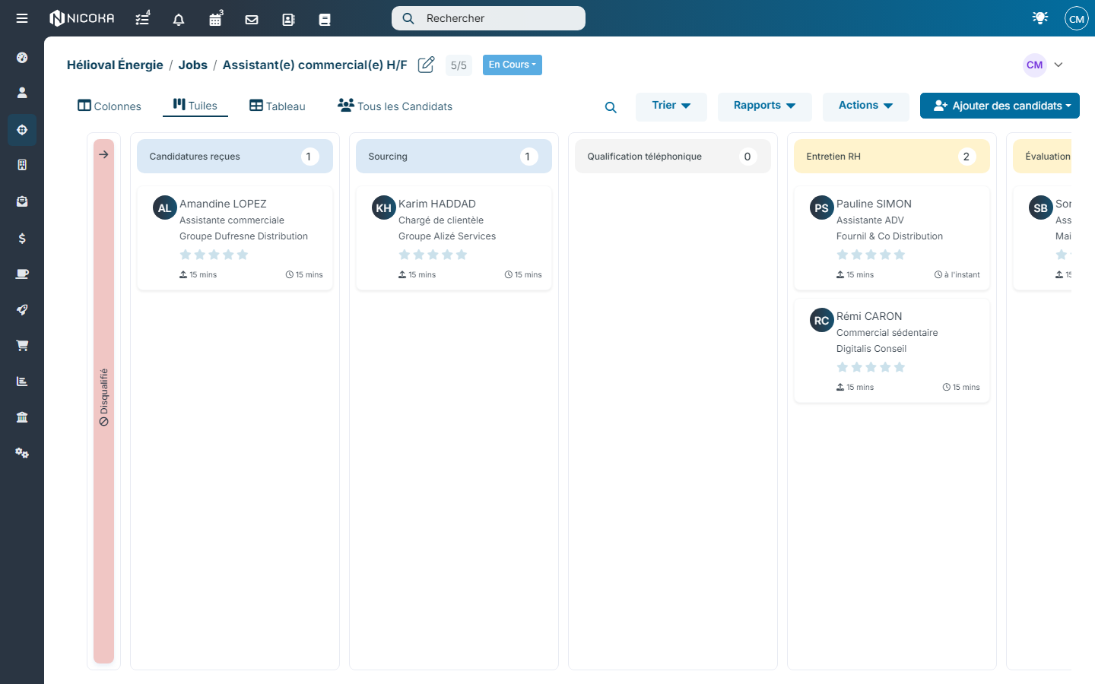This screenshot has height=684, width=1095.
Task: Open Rémi CARON candidate card
Action: pos(892,350)
